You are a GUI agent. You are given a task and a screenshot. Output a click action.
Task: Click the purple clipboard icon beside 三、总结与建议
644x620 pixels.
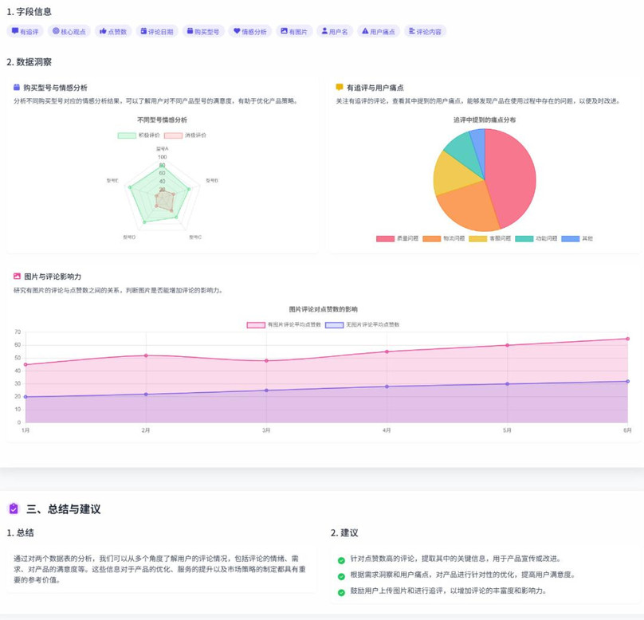coord(14,508)
